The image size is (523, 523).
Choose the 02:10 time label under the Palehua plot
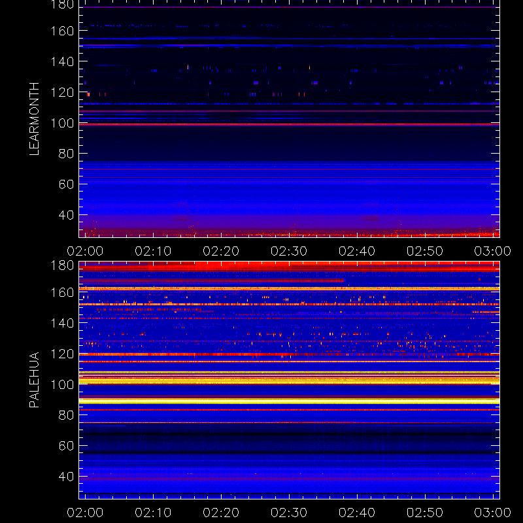153,513
